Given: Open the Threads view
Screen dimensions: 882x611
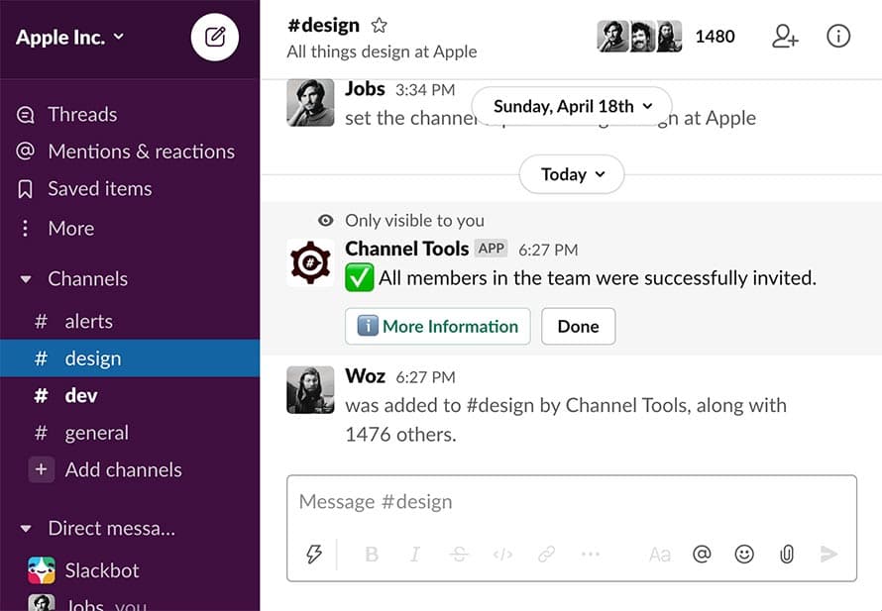Looking at the screenshot, I should coord(82,114).
